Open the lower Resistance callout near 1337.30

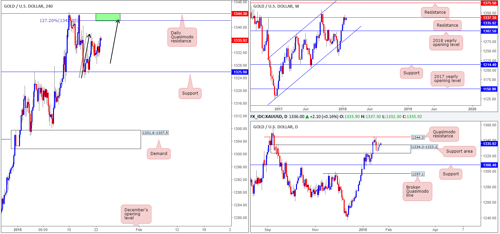(447, 25)
